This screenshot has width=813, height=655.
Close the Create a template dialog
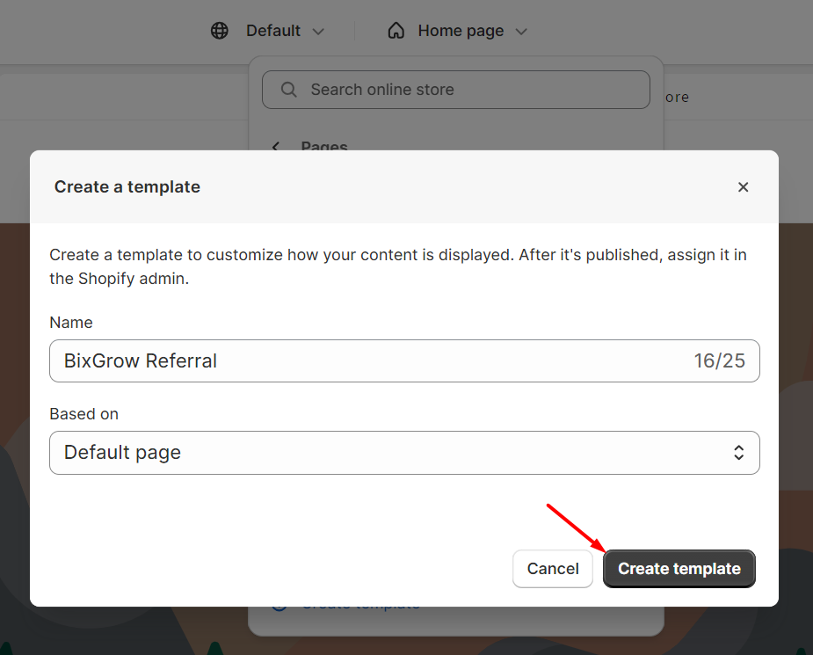[743, 186]
